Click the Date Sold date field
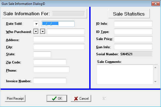 [x=58, y=24]
